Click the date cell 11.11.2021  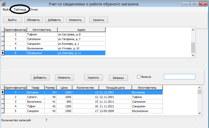pyautogui.click(x=115, y=106)
